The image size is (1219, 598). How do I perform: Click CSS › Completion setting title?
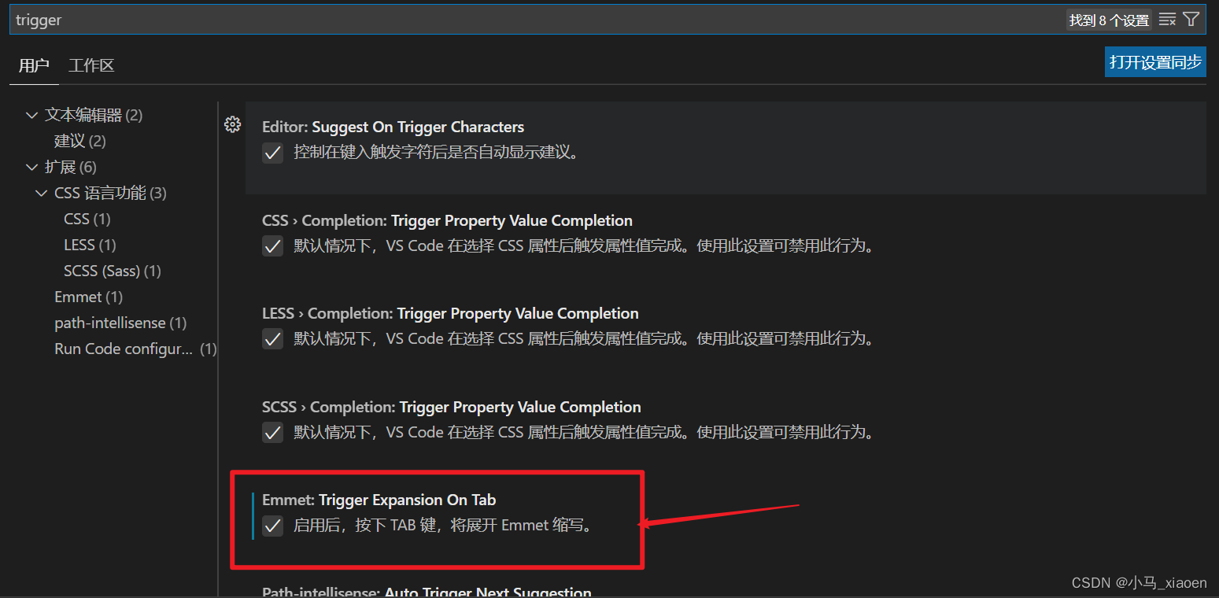[447, 221]
